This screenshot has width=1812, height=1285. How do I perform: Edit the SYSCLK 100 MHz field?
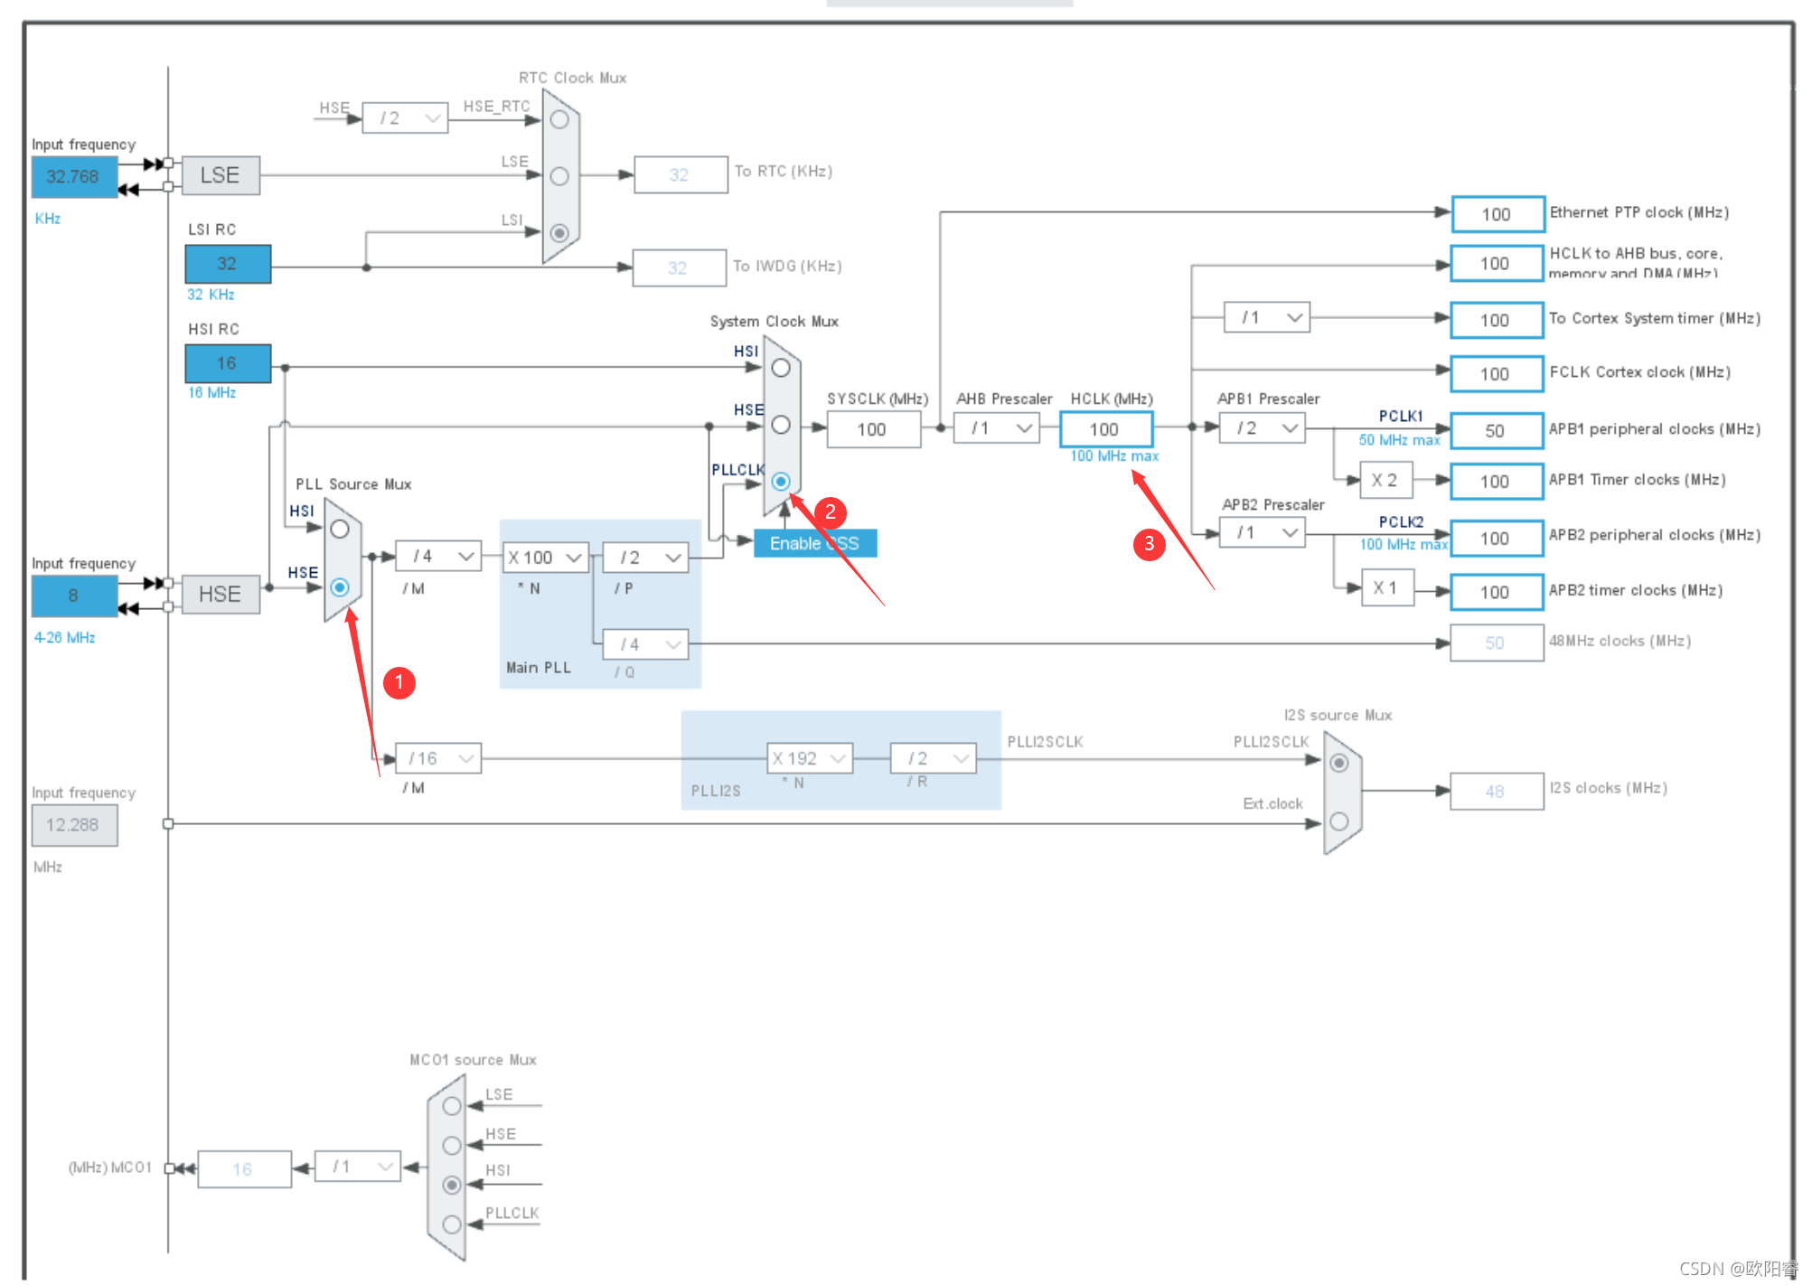coord(874,429)
